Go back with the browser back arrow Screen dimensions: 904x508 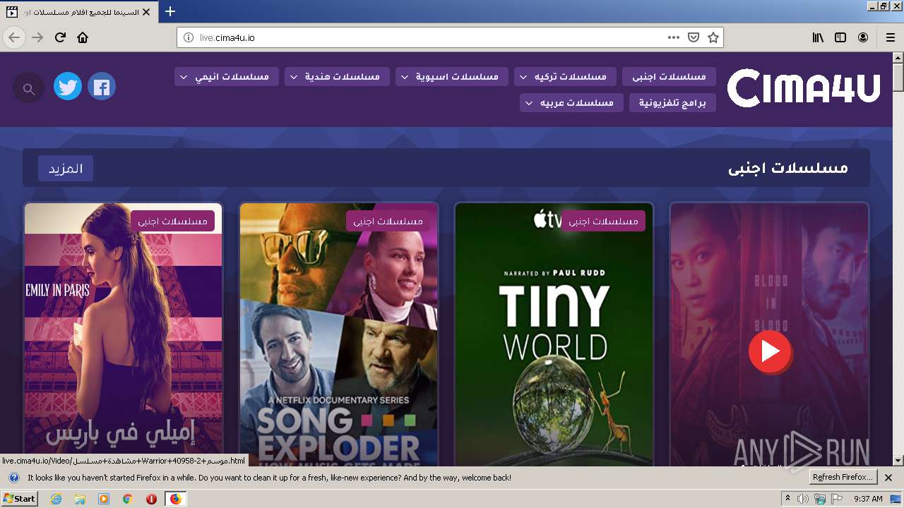[14, 37]
